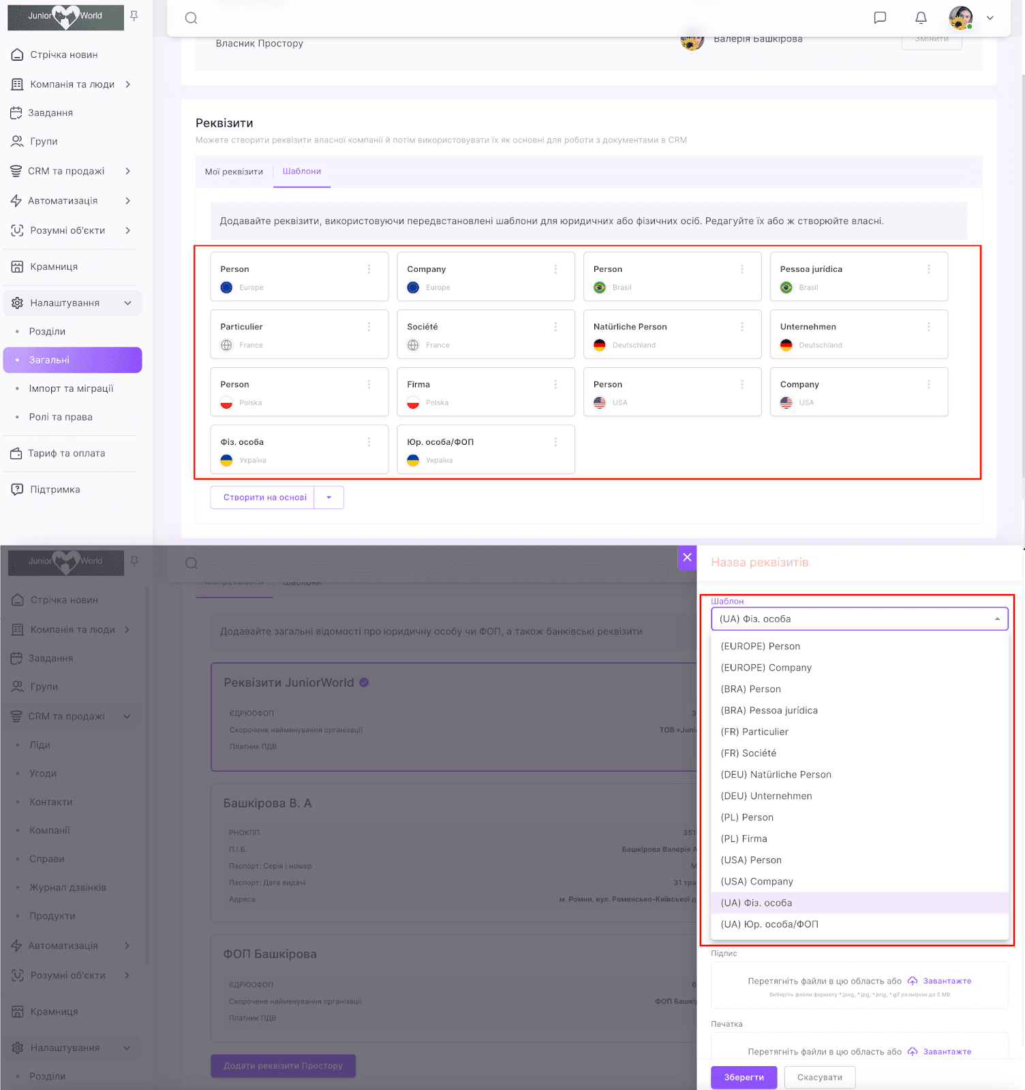Click the search magnifier icon in top bar
The image size is (1025, 1090).
(192, 18)
